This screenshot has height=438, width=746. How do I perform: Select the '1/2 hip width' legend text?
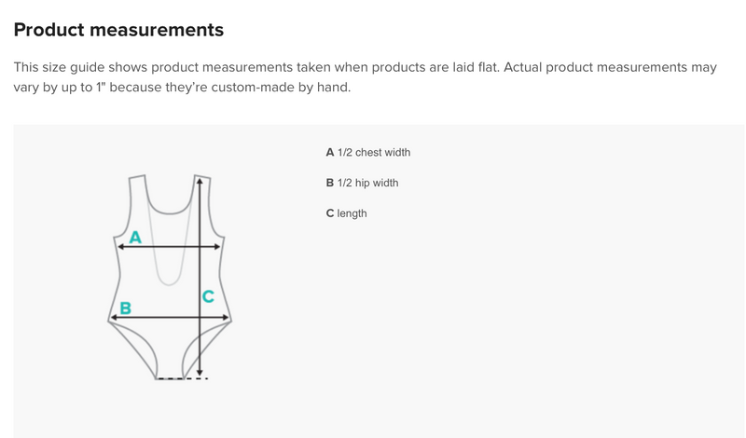pyautogui.click(x=367, y=183)
